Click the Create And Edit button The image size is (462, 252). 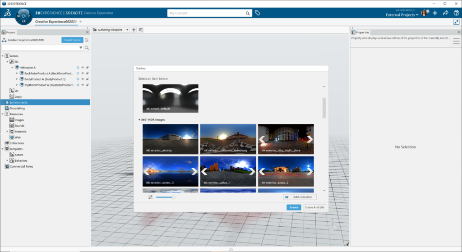tap(314, 207)
